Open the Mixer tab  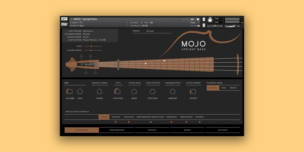pyautogui.click(x=187, y=130)
